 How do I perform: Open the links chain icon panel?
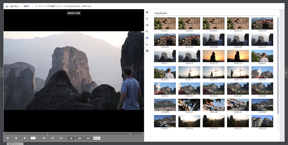[147, 31]
